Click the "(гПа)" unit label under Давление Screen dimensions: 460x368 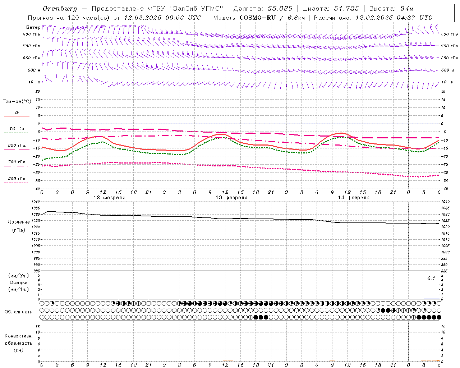pos(19,230)
